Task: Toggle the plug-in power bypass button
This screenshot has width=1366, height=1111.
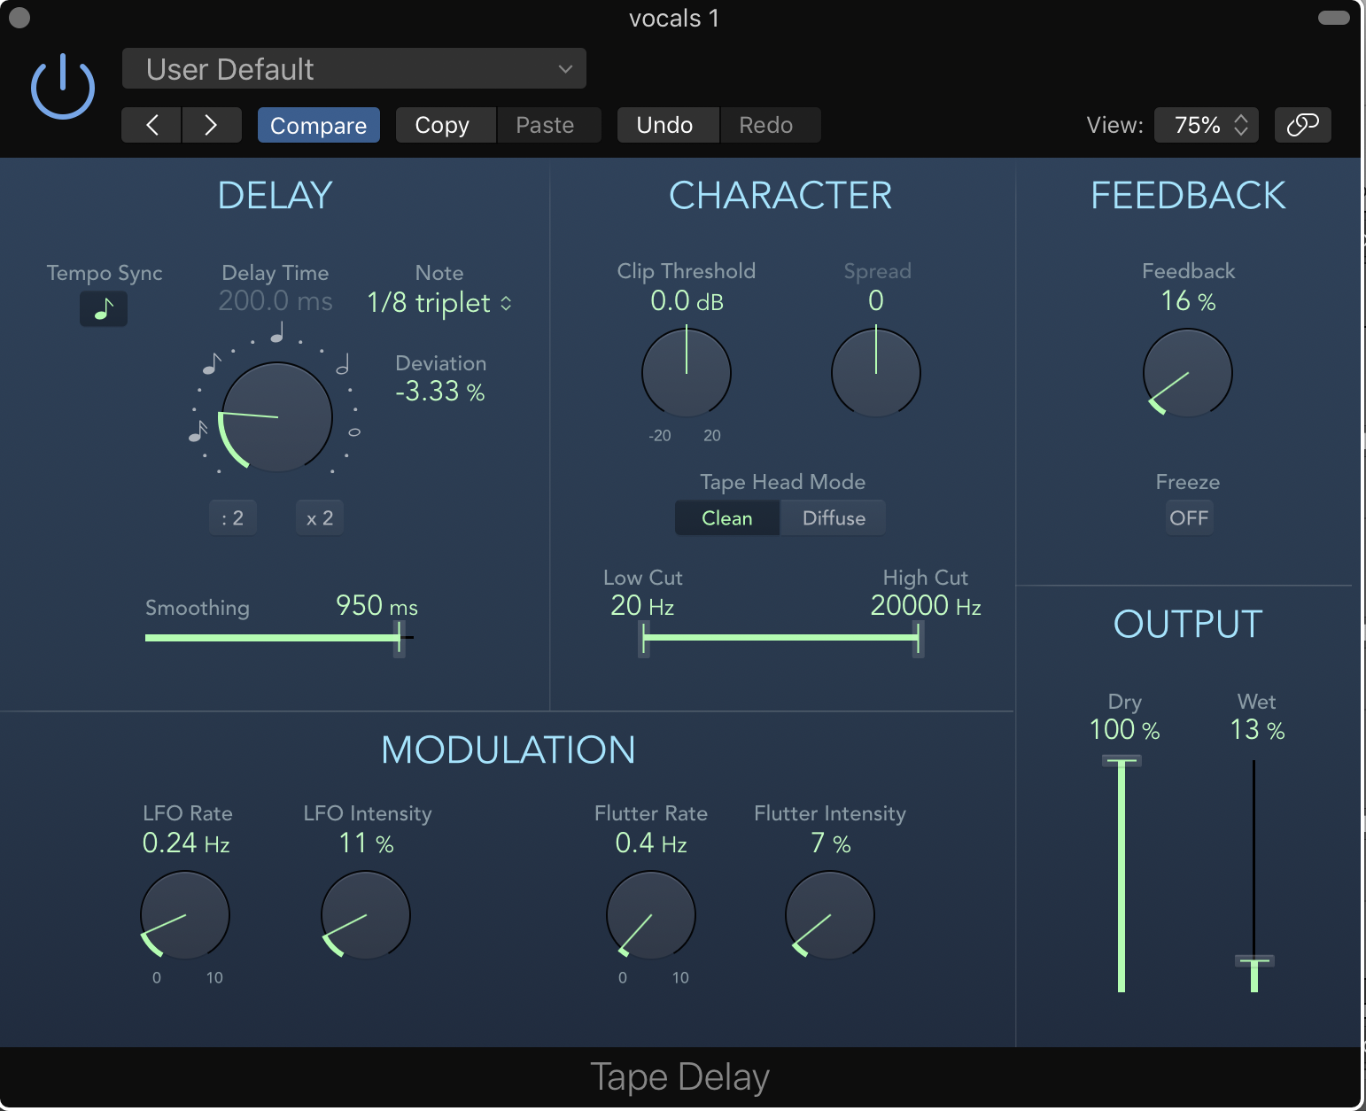Action: pyautogui.click(x=63, y=87)
